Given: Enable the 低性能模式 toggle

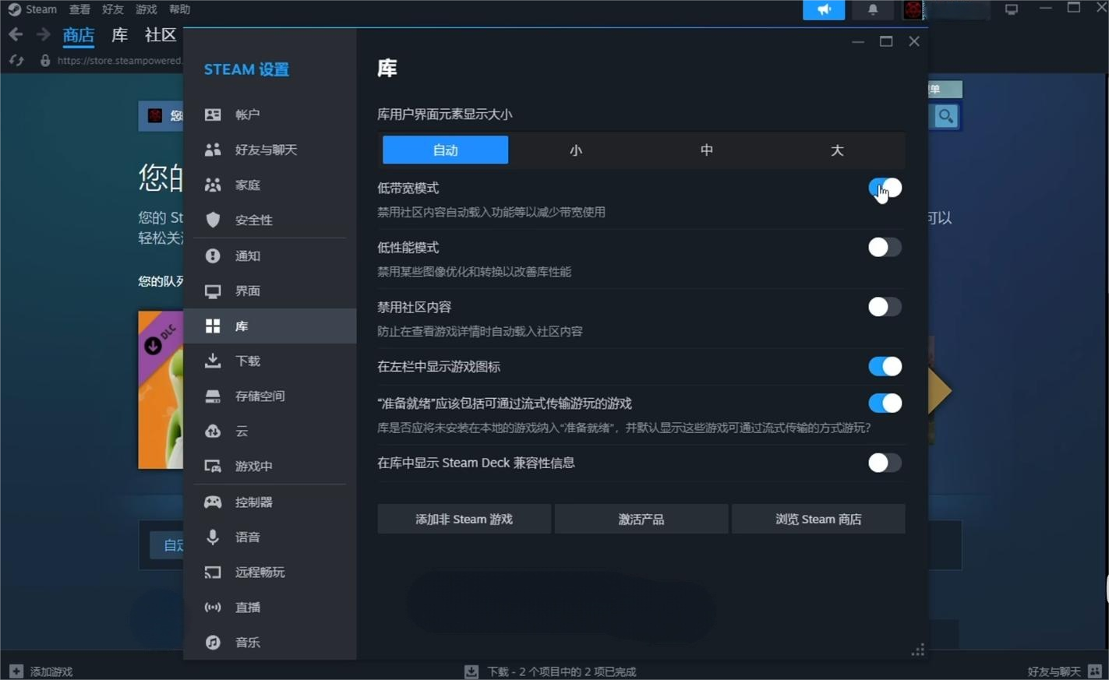Looking at the screenshot, I should 885,248.
